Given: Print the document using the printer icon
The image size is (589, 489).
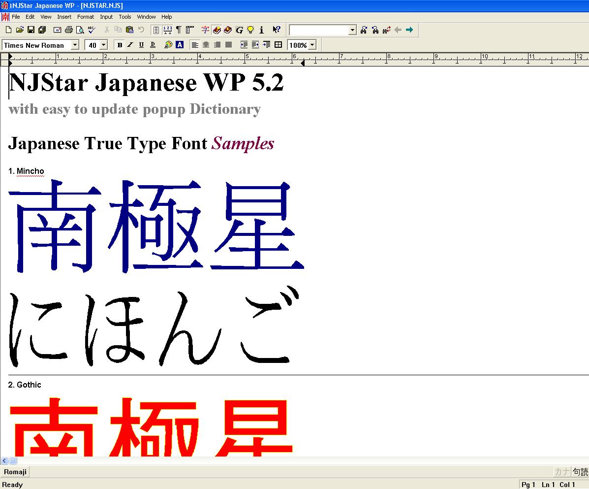Looking at the screenshot, I should click(68, 30).
